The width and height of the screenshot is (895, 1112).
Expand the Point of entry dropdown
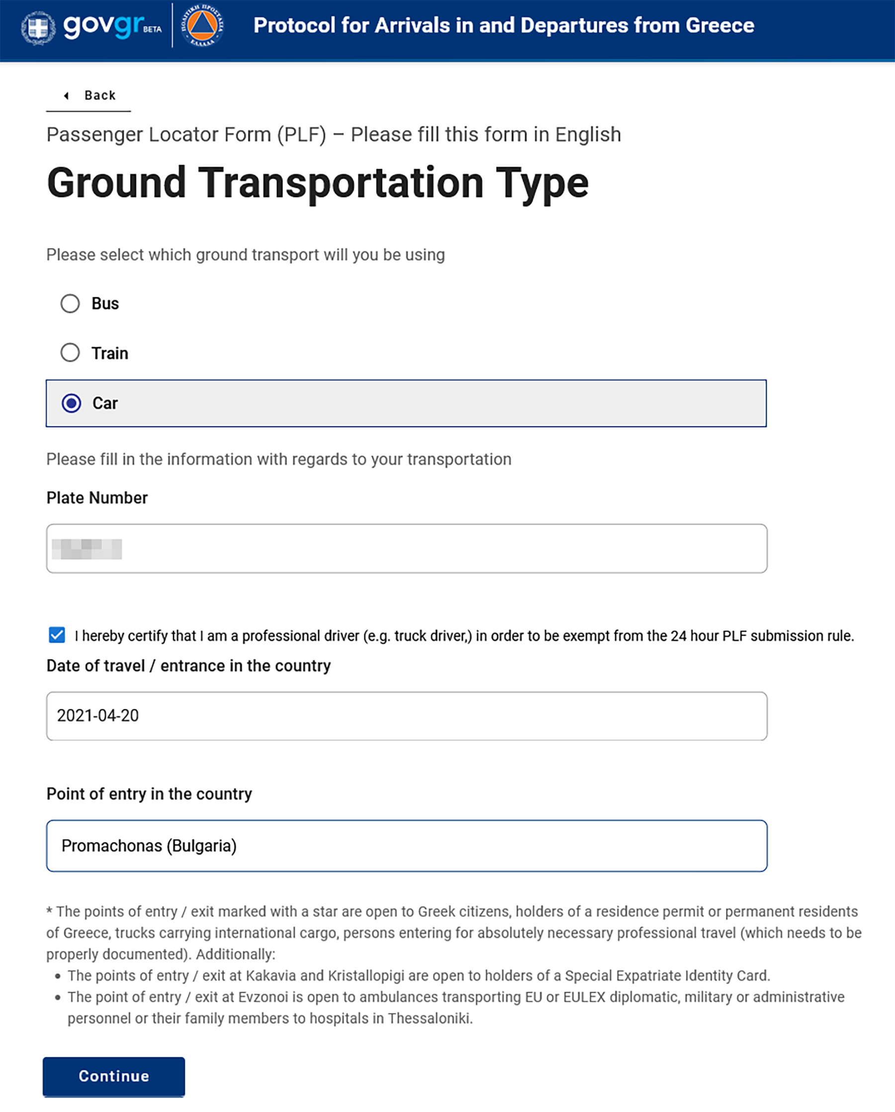click(x=407, y=846)
